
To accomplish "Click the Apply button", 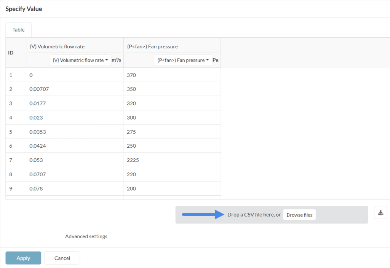I will [23, 258].
